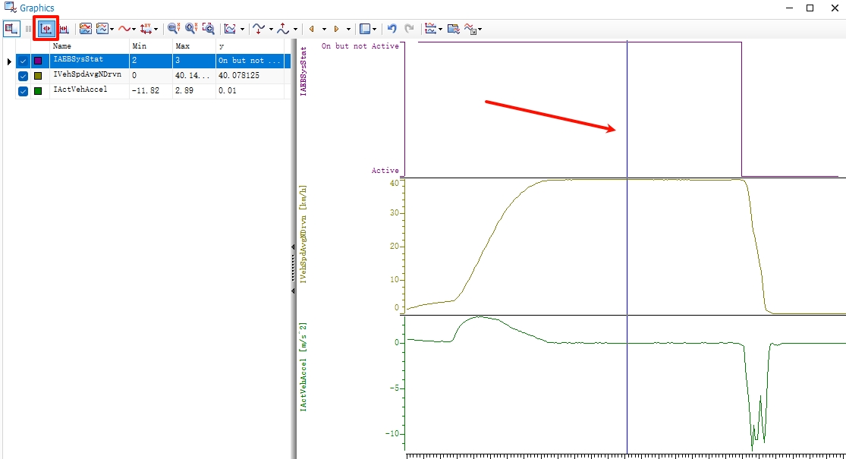Uncheck the IActVehAccel signal checkbox
This screenshot has width=846, height=459.
23,91
